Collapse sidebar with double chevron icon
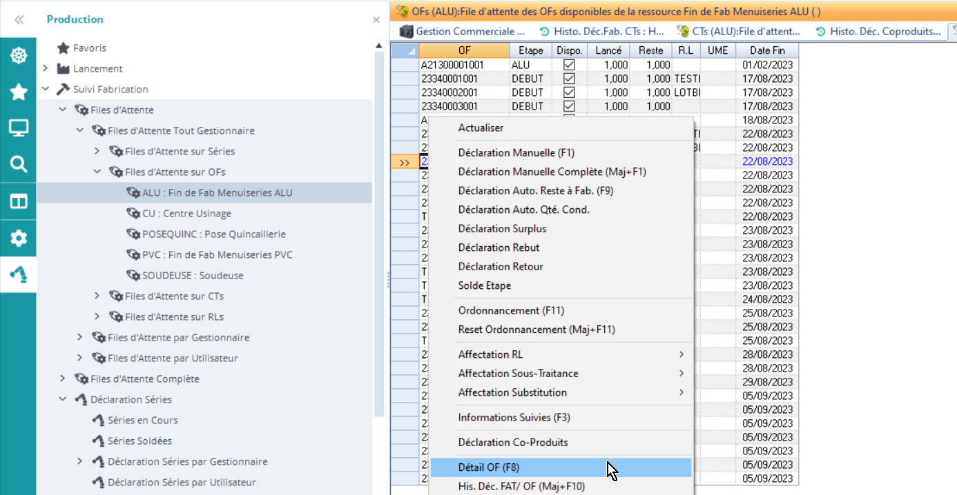 coord(19,20)
